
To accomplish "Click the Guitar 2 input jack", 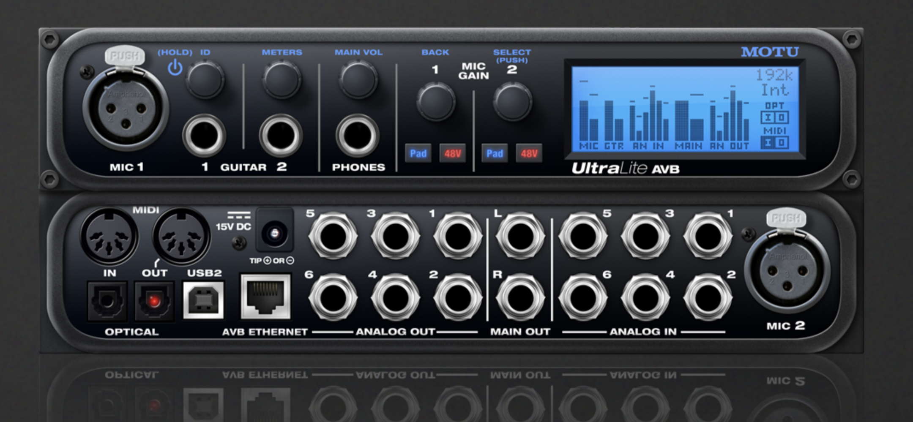I will (x=281, y=136).
